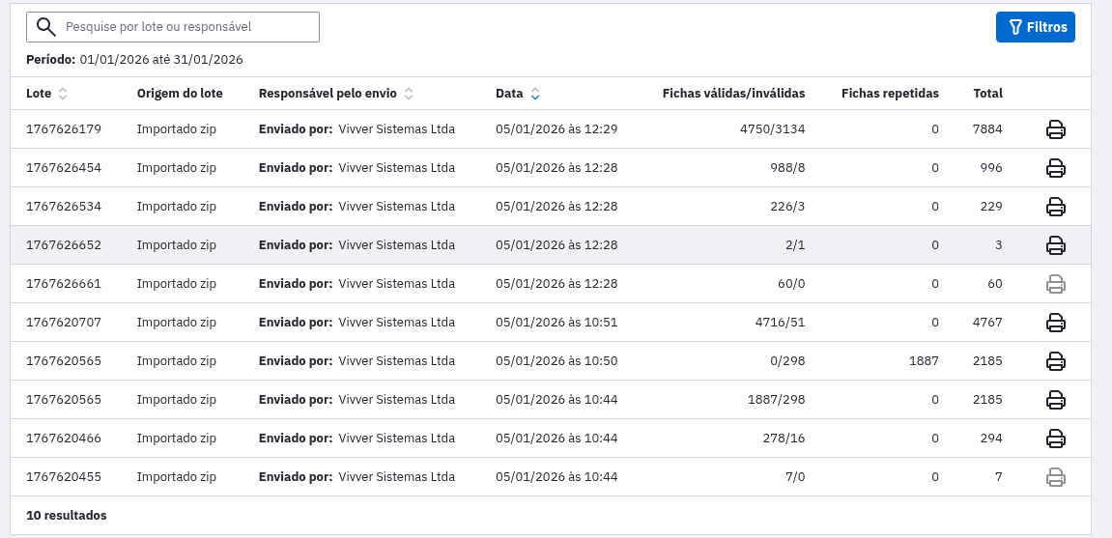The height and width of the screenshot is (538, 1112).
Task: Click printer icon for lote 1767626661
Action: [1056, 284]
